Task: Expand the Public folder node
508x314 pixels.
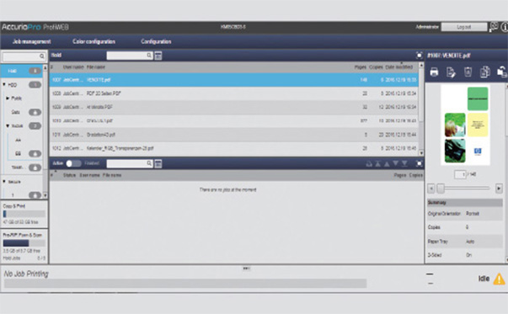Action: (x=8, y=98)
